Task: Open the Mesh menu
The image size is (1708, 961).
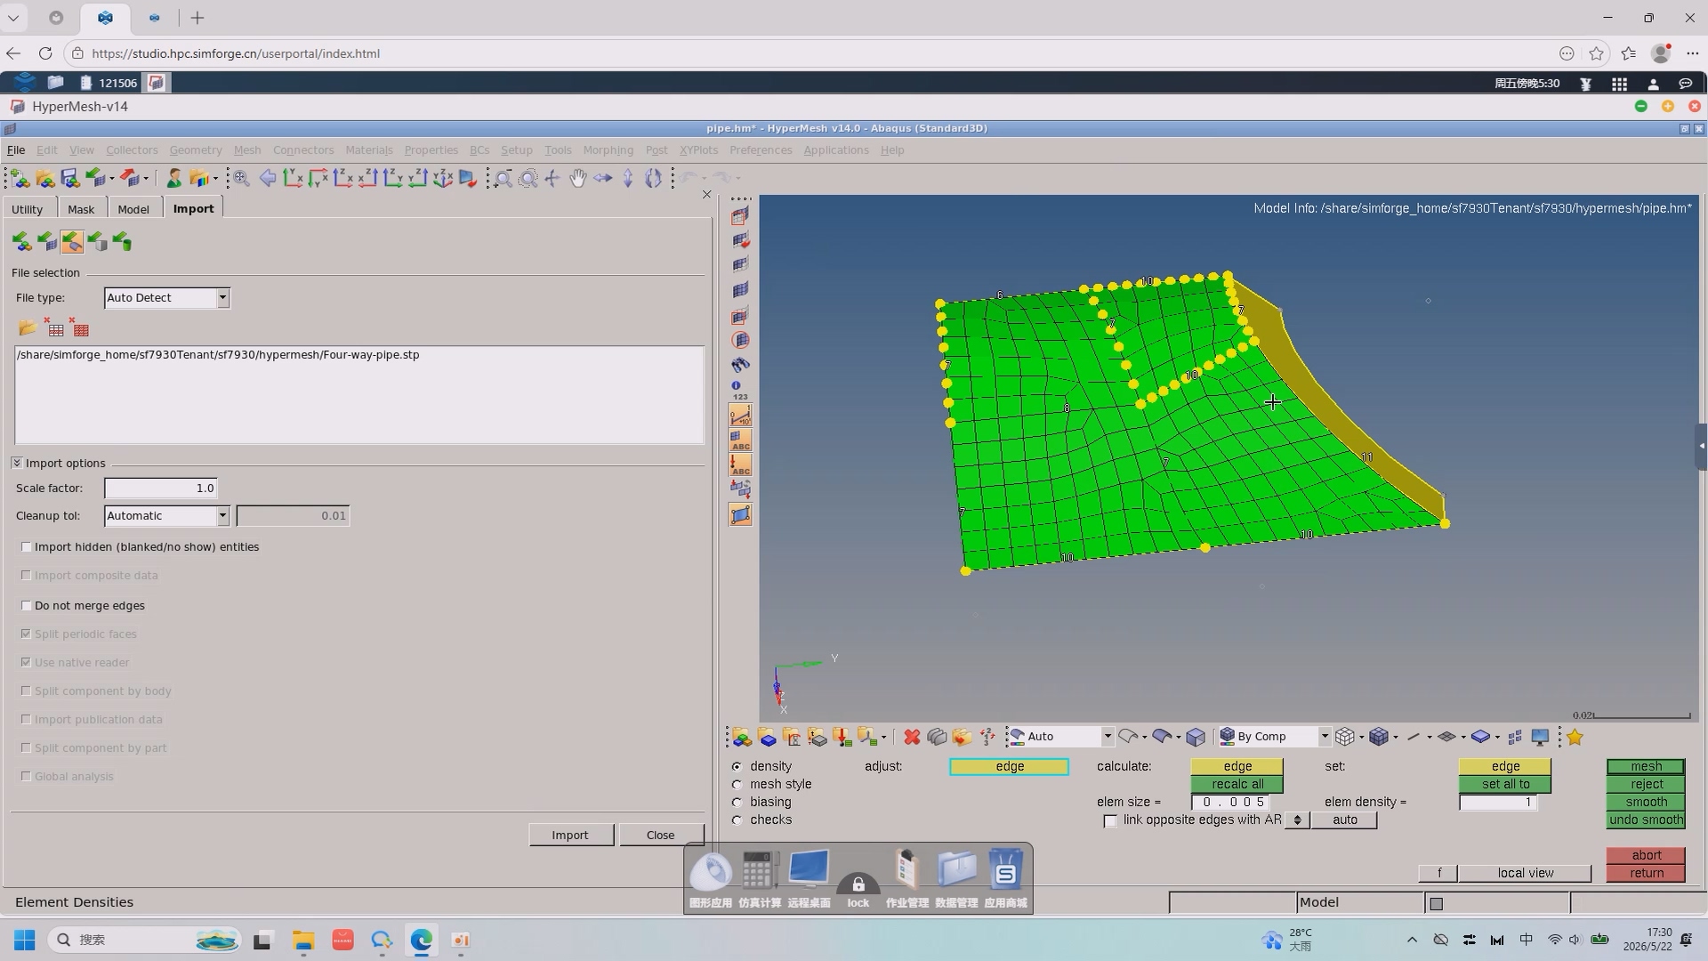Action: pyautogui.click(x=247, y=150)
